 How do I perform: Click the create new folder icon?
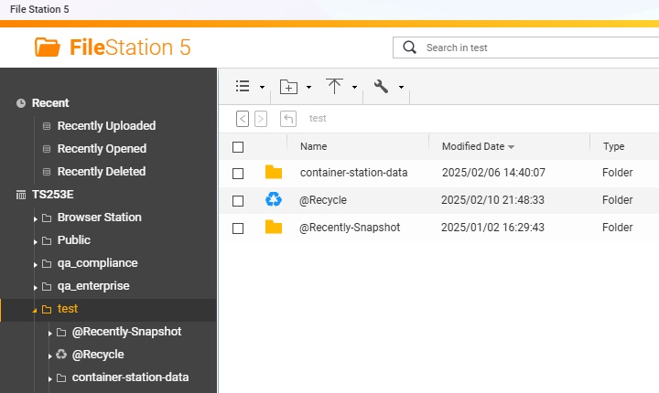coord(288,87)
